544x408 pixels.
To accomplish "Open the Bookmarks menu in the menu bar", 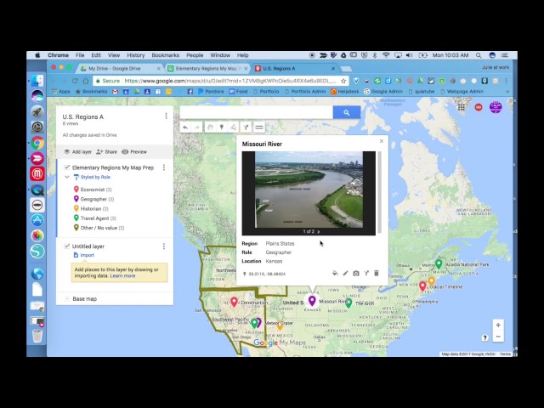I will coord(166,55).
